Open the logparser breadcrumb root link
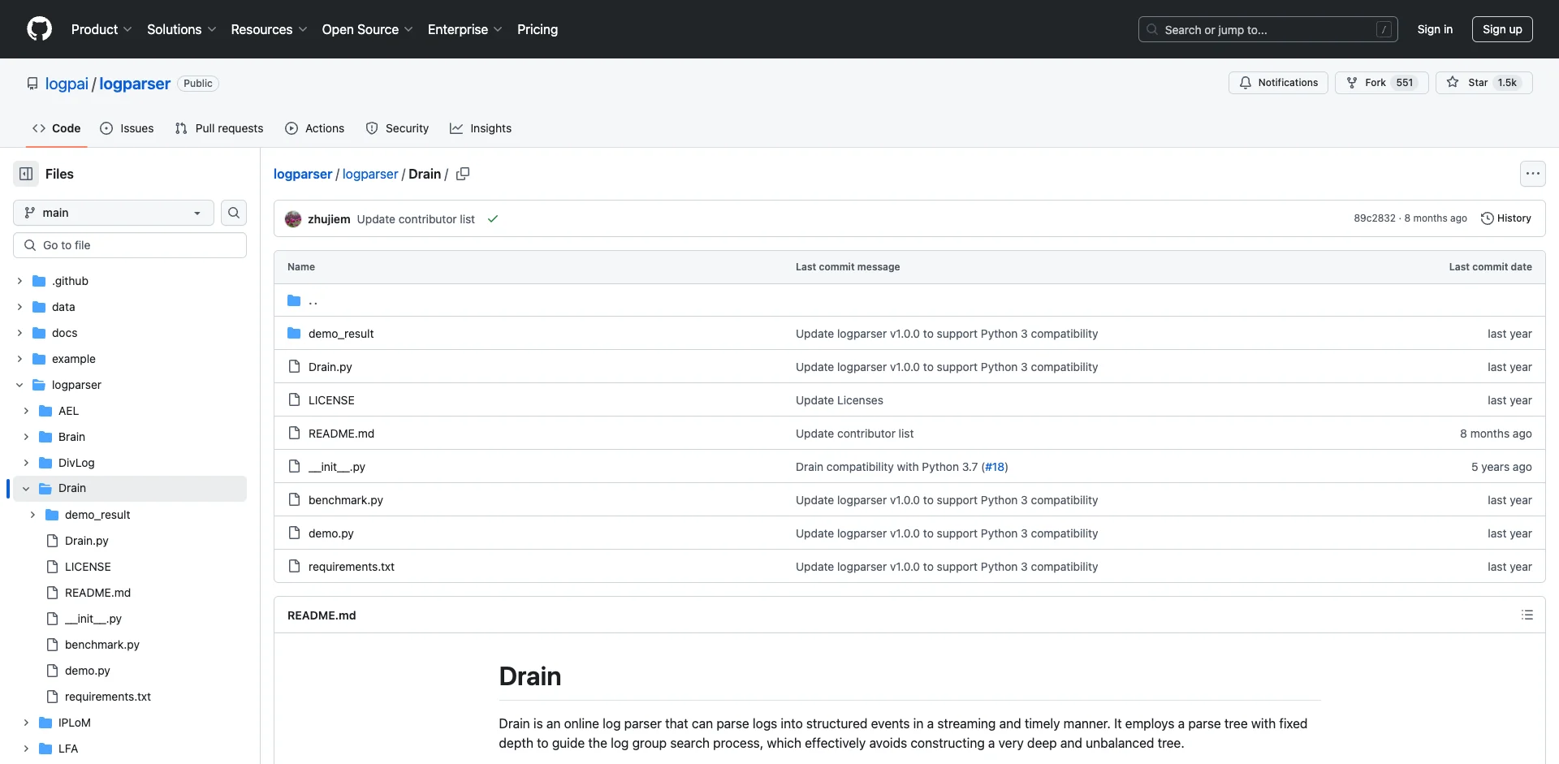 click(x=303, y=174)
